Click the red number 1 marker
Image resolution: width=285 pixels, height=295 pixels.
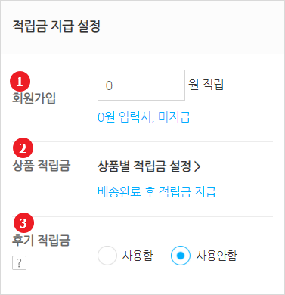click(20, 82)
